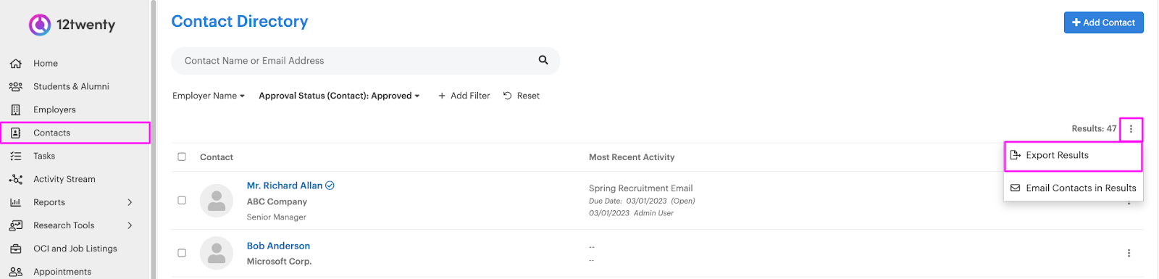Screen dimensions: 1159x279
Task: Click the Microsoft Corp. text
Action: pos(279,262)
